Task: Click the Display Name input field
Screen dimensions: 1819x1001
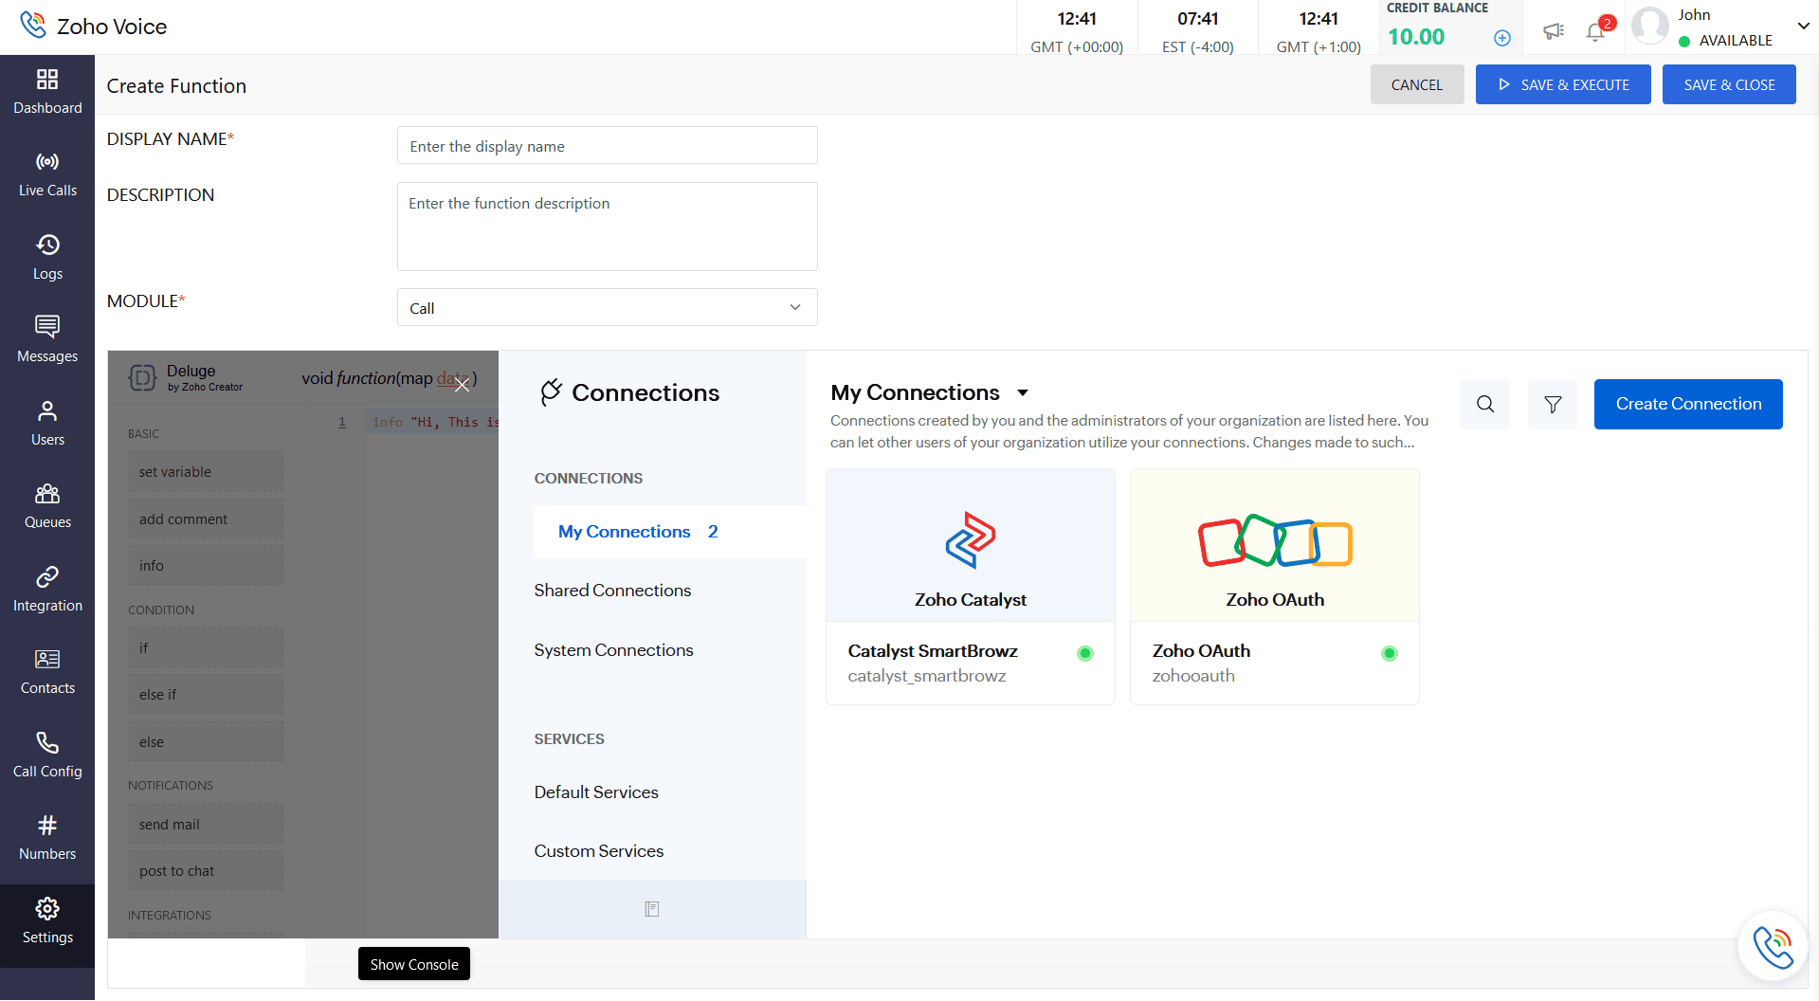Action: coord(607,146)
